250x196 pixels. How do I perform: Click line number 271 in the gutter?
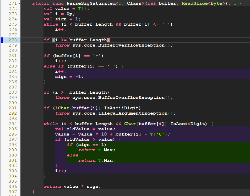pos(12,3)
